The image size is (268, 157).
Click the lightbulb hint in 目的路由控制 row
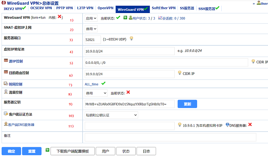(x=180, y=73)
